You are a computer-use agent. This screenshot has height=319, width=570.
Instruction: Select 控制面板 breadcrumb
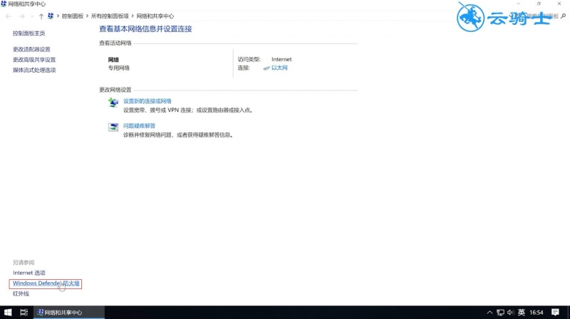pos(73,16)
